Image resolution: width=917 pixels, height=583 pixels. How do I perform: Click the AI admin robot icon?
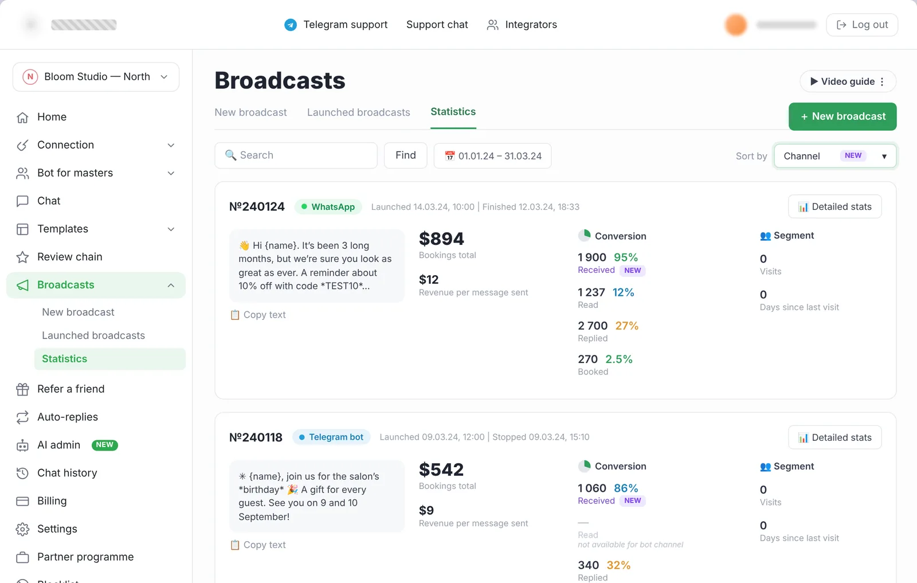click(22, 445)
